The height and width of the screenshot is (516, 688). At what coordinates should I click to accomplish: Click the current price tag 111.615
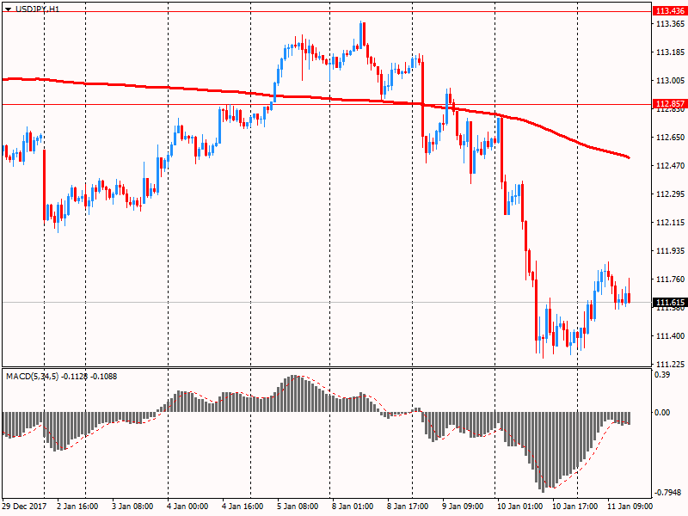[670, 303]
